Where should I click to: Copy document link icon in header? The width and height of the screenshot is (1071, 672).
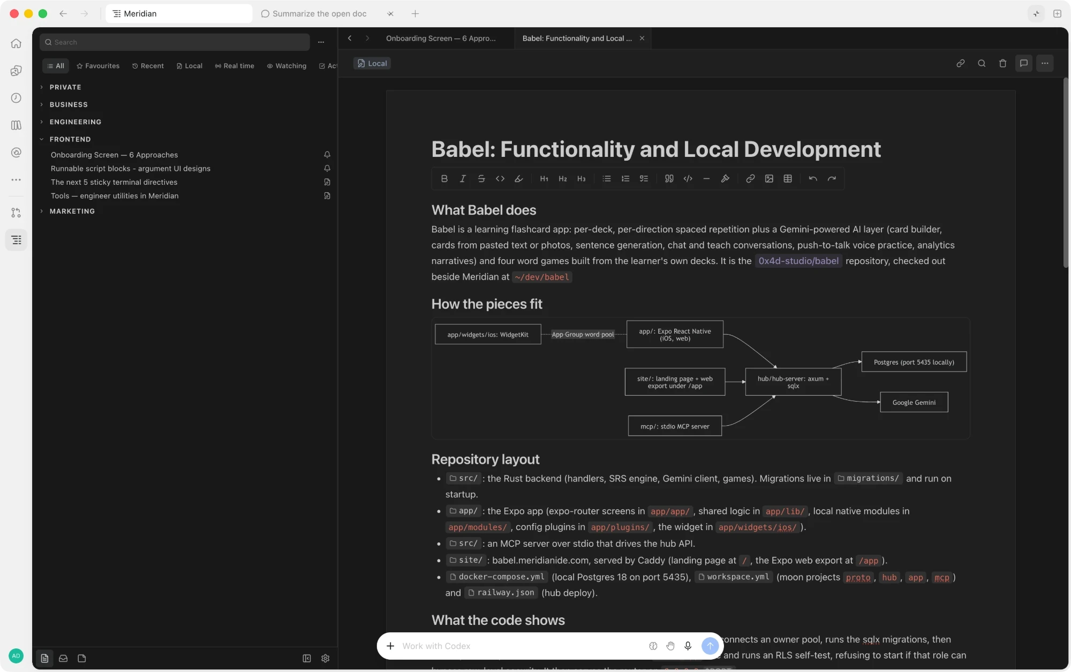pyautogui.click(x=961, y=63)
